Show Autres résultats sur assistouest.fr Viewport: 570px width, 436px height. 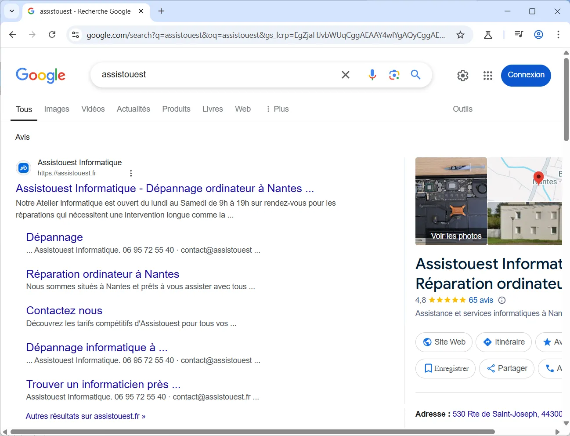point(86,416)
